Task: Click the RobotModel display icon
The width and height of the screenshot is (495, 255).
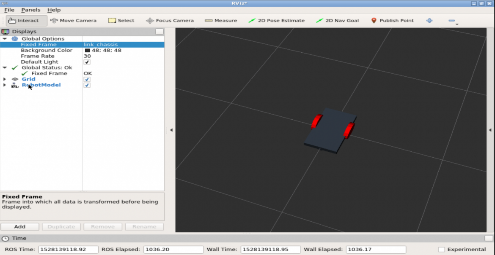Action: [15, 85]
